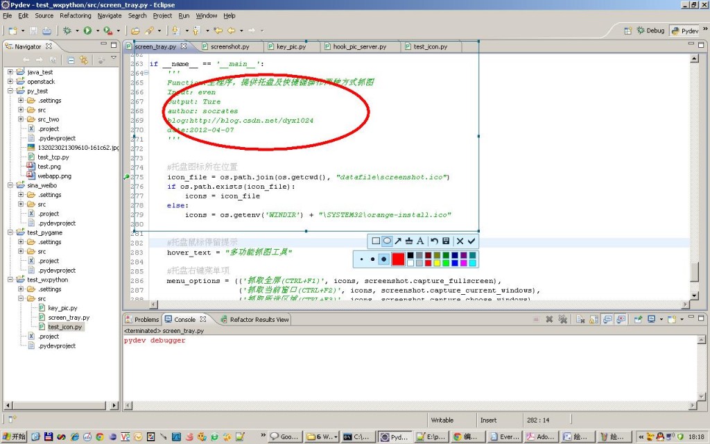Toggle Show Console on standard output change

(607, 319)
